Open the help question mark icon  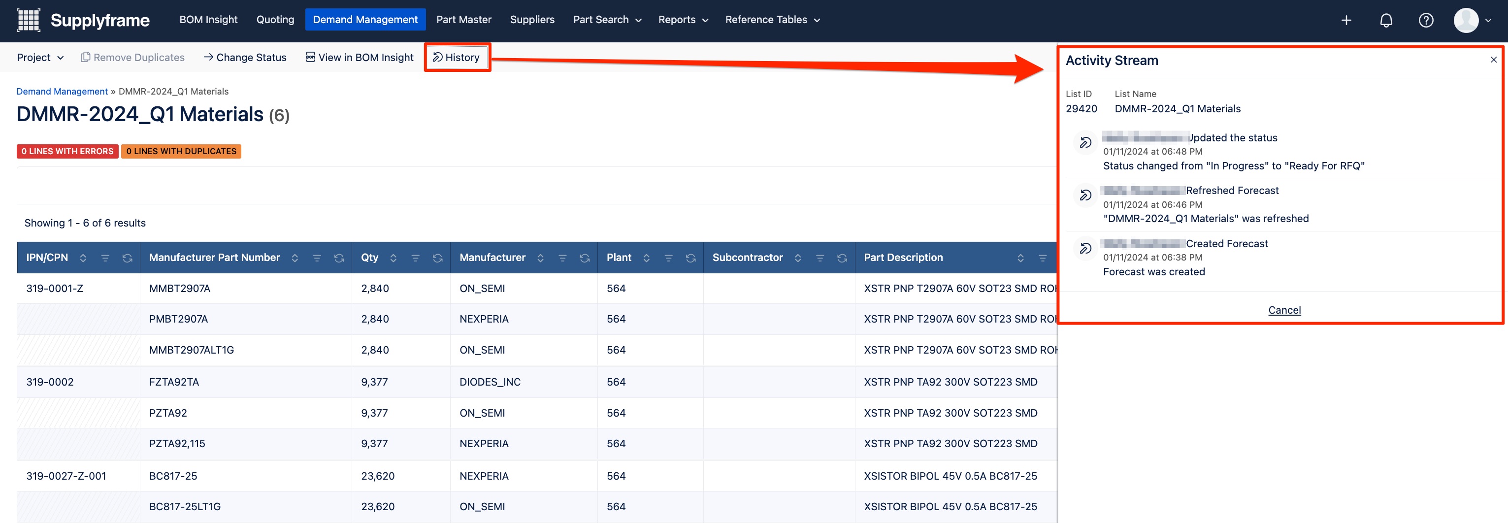(x=1425, y=21)
